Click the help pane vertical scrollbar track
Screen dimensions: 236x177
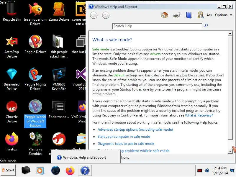pos(230,144)
